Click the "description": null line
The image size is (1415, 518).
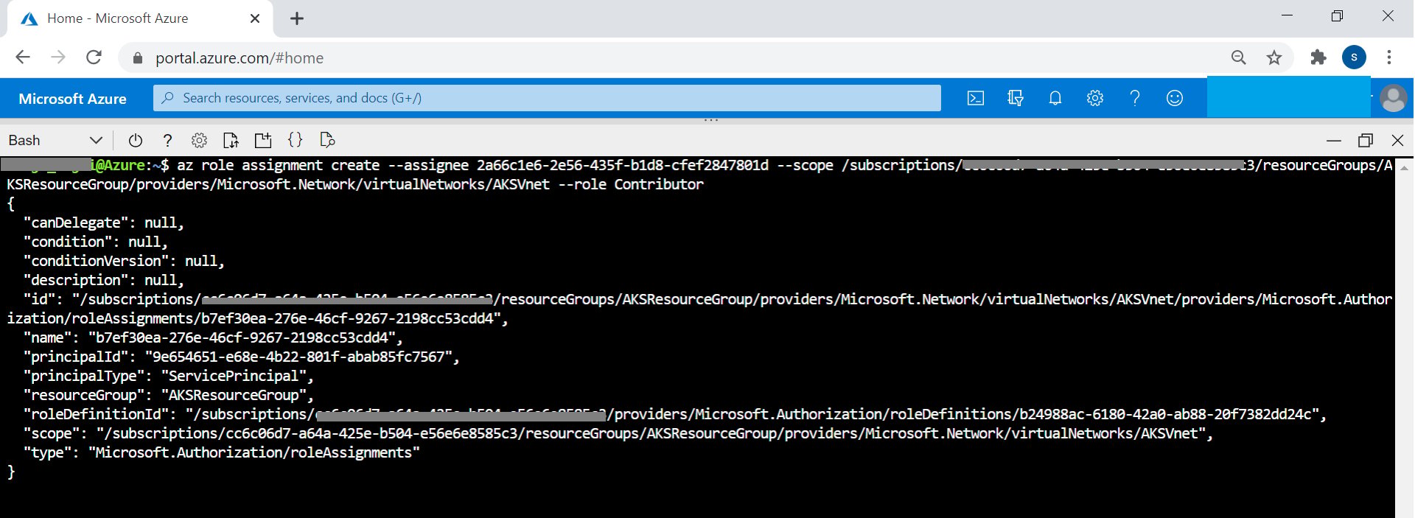click(x=104, y=280)
